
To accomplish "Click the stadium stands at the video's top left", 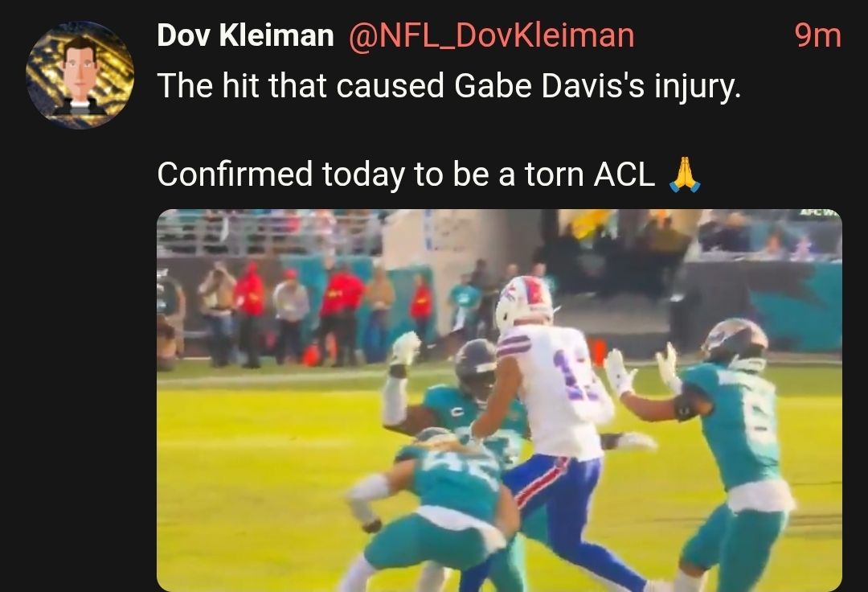I will [x=266, y=232].
